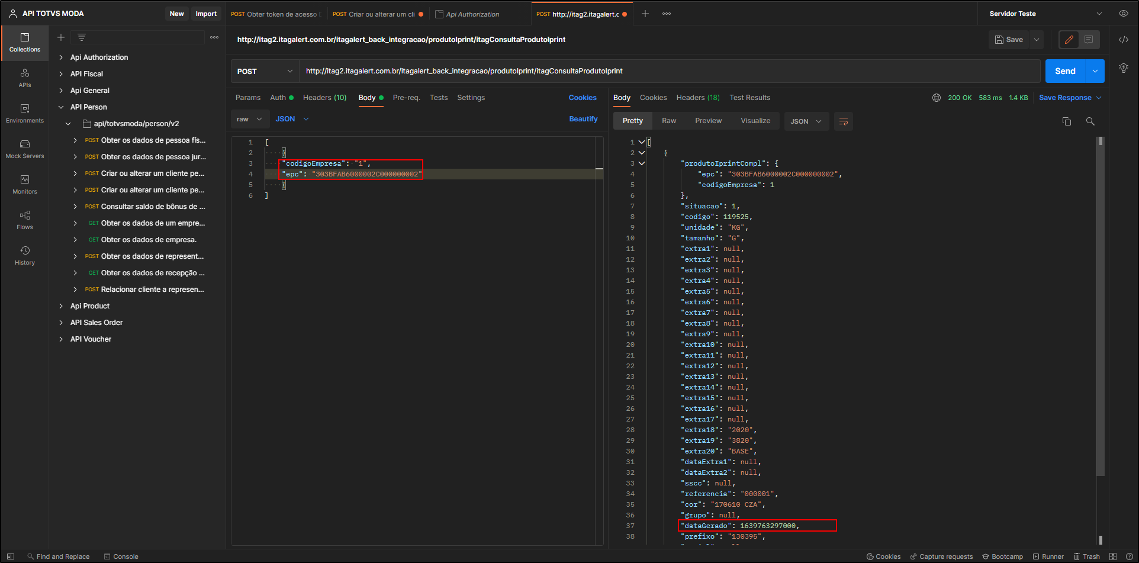Click the code snippet icon
The width and height of the screenshot is (1139, 563).
[1123, 40]
